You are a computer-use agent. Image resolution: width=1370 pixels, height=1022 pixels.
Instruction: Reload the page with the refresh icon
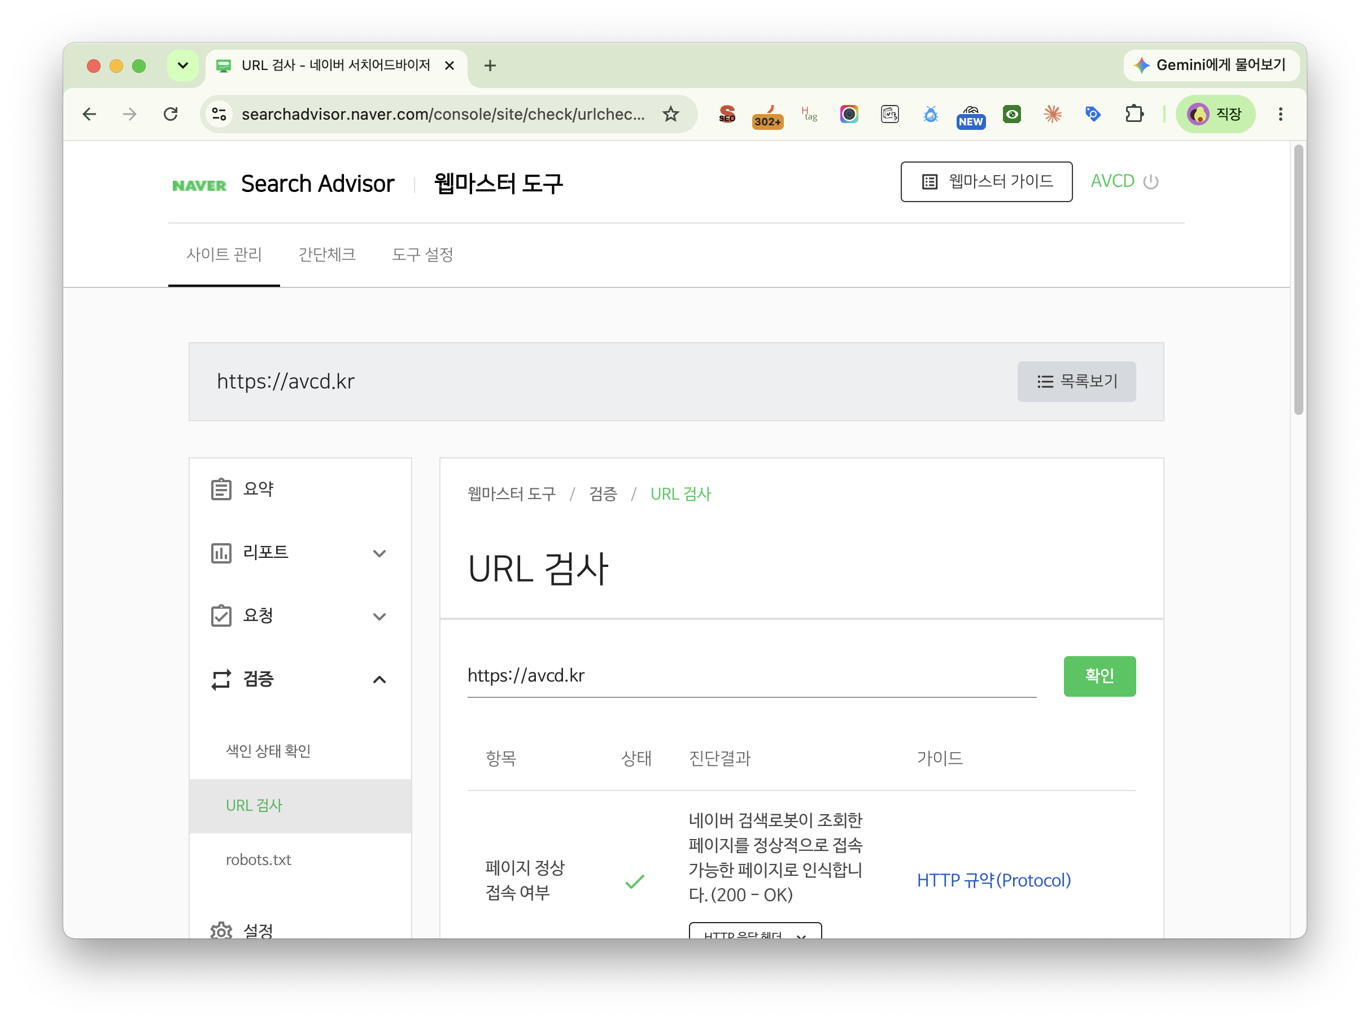(171, 114)
